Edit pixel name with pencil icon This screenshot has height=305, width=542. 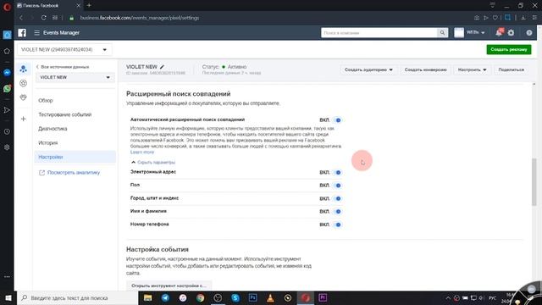pyautogui.click(x=162, y=67)
